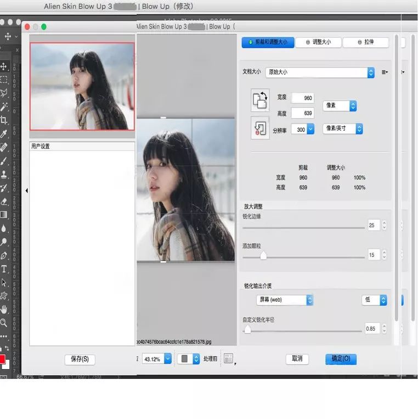Click the 高度 input field showing 639
The image size is (418, 419).
pos(302,113)
